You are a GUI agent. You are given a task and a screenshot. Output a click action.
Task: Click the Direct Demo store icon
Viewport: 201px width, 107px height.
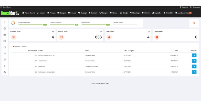pos(1,7)
